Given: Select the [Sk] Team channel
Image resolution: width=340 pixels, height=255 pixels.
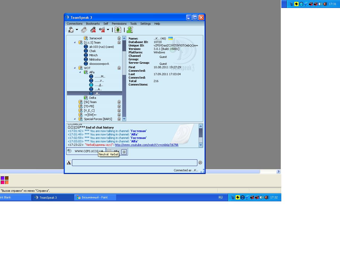Looking at the screenshot, I should click(90, 102).
